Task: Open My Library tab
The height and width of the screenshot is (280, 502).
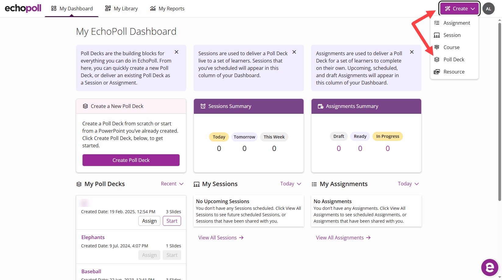Action: (x=121, y=9)
